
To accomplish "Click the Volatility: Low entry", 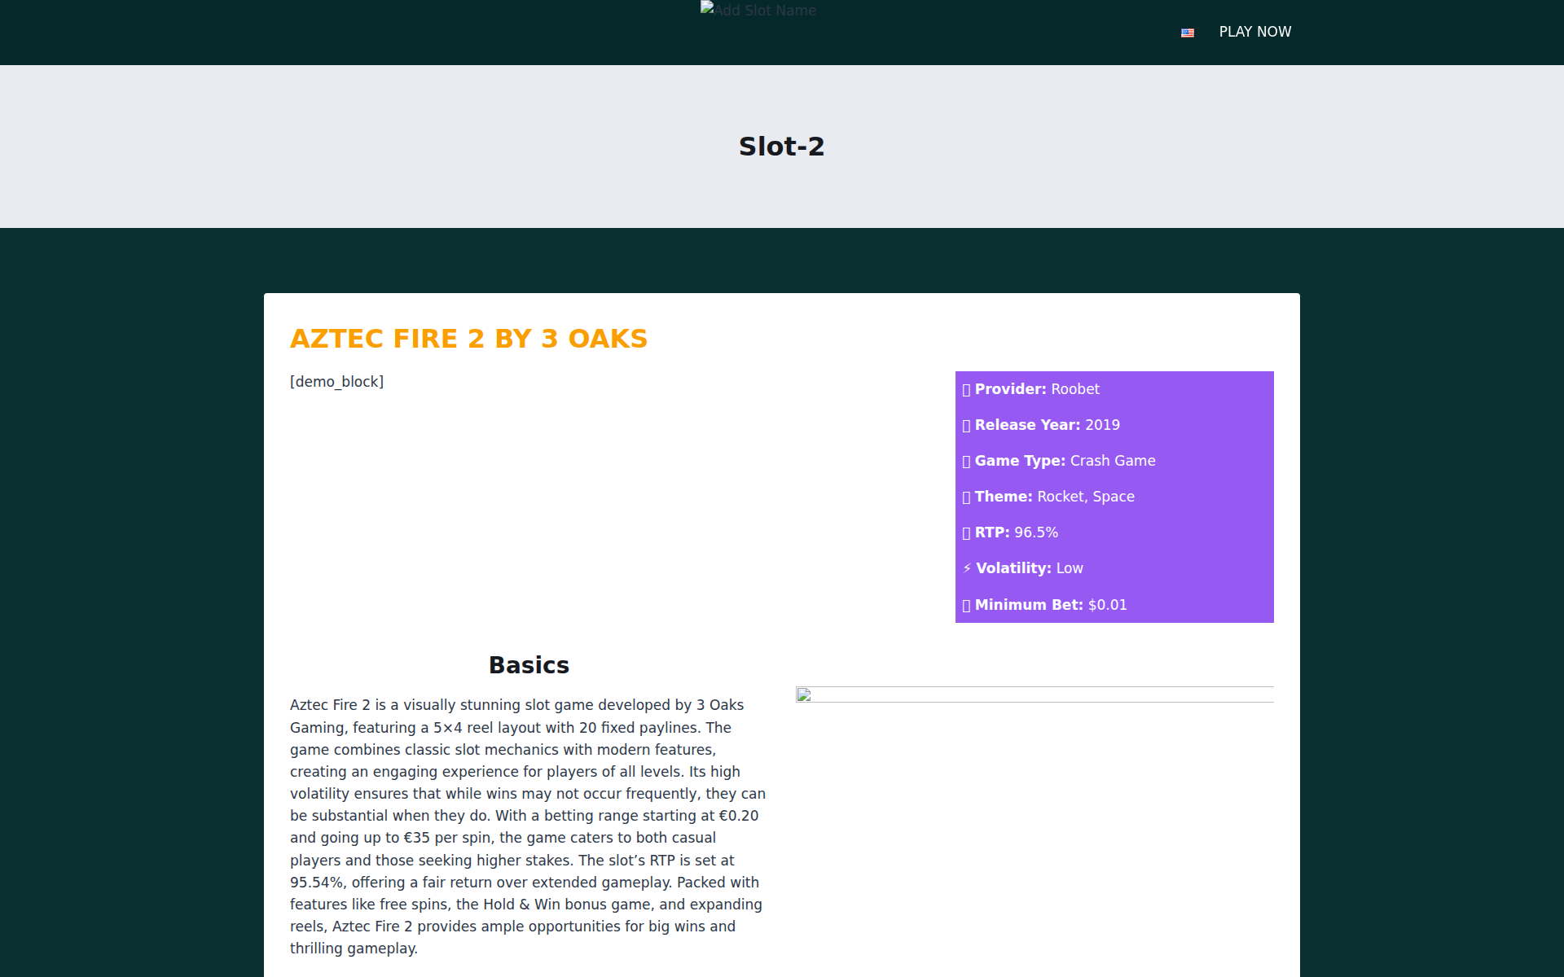I will (x=1030, y=568).
